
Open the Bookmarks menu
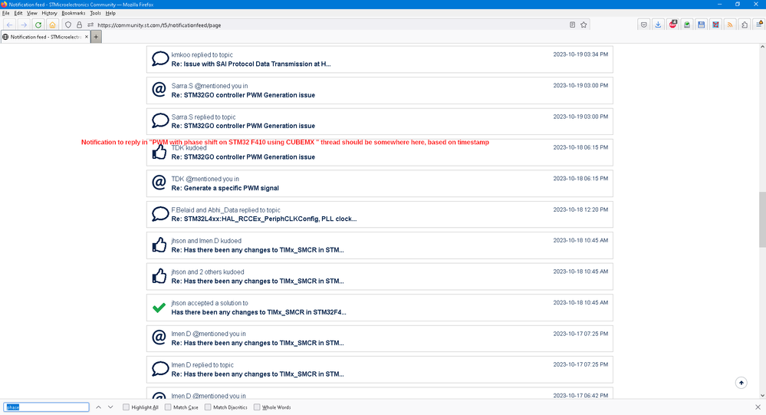pyautogui.click(x=74, y=13)
